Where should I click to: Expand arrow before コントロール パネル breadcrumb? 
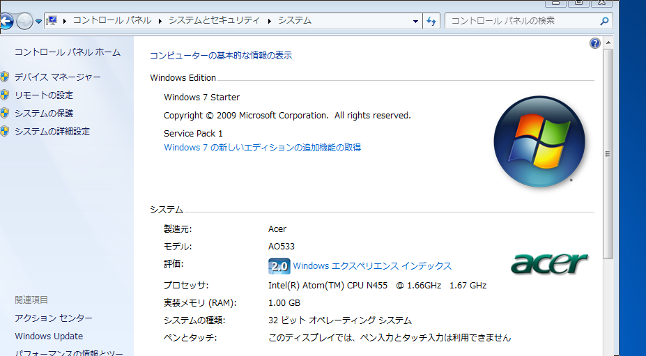click(65, 21)
